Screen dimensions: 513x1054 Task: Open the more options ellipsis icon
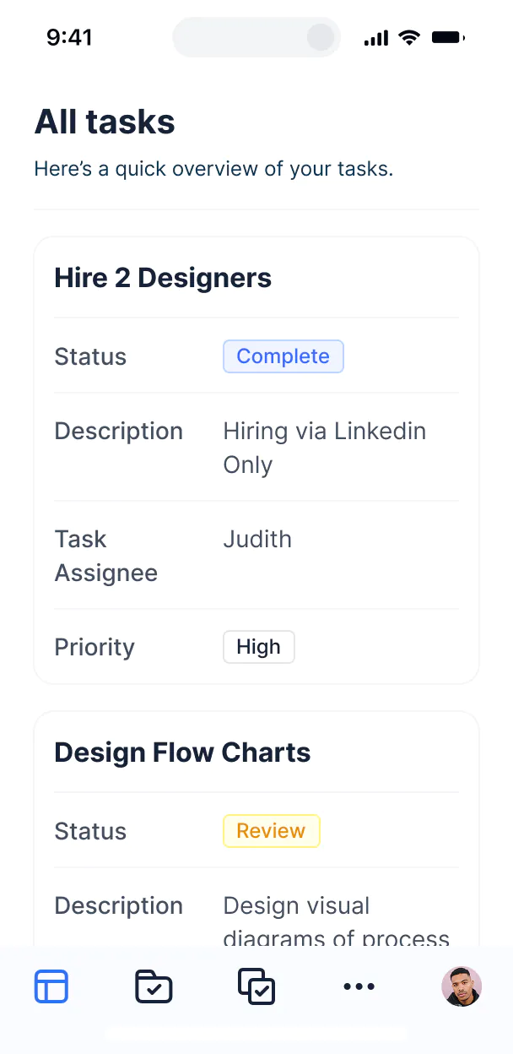[x=359, y=986]
